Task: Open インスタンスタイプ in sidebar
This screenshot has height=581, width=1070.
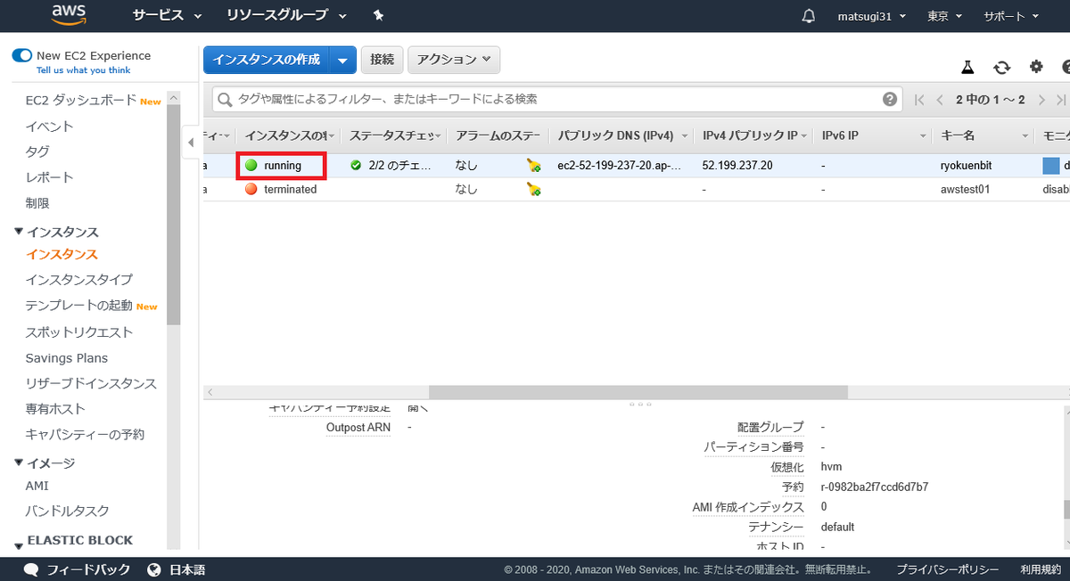Action: 79,280
